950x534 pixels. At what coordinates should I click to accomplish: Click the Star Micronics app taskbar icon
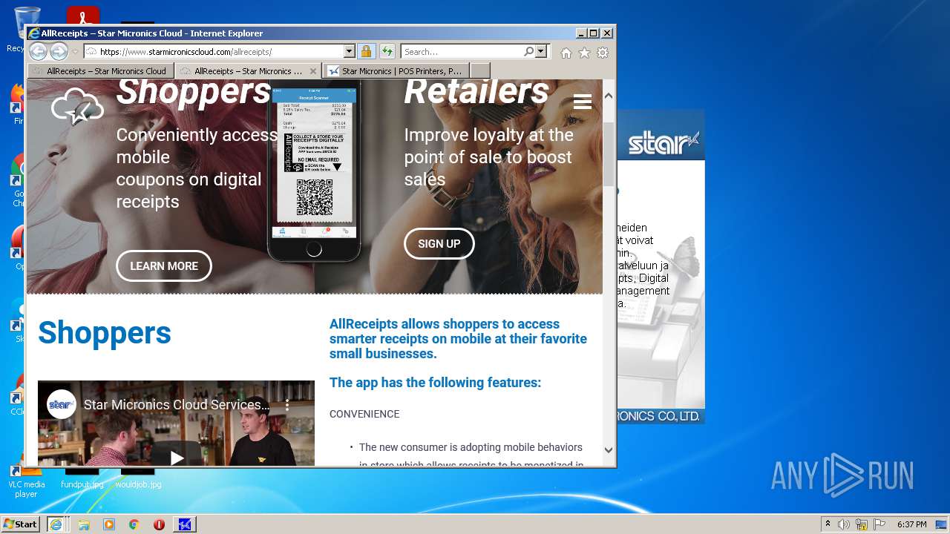185,524
